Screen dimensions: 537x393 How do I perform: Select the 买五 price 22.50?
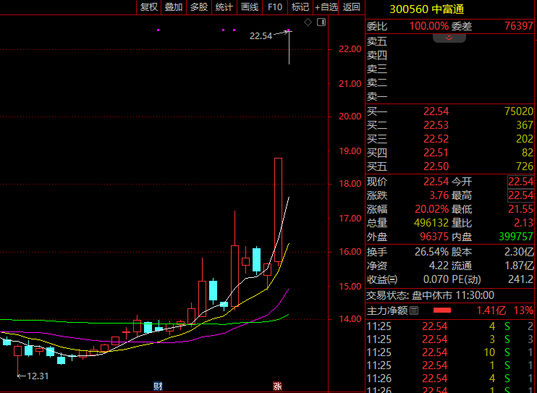coord(436,166)
